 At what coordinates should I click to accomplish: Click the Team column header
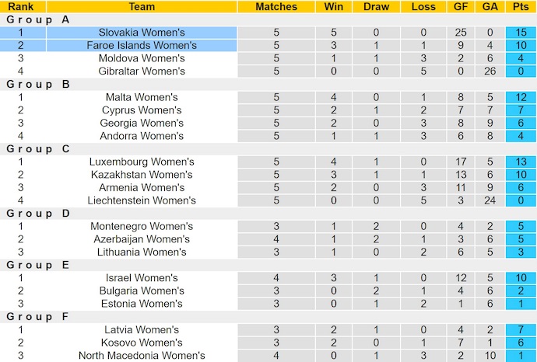(x=142, y=6)
